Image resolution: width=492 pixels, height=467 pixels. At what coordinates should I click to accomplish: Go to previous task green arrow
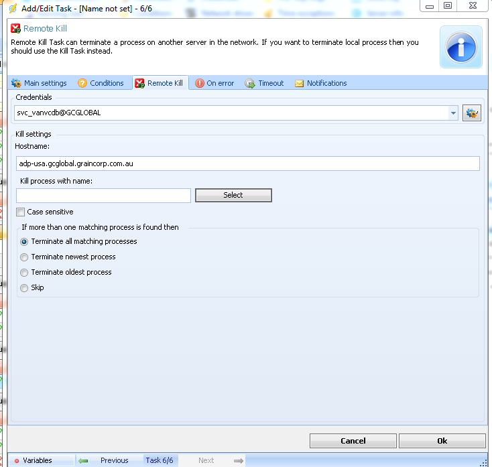[x=84, y=461]
